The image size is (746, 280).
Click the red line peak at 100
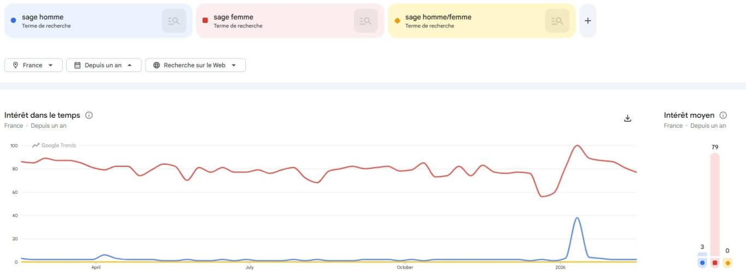[x=577, y=146]
